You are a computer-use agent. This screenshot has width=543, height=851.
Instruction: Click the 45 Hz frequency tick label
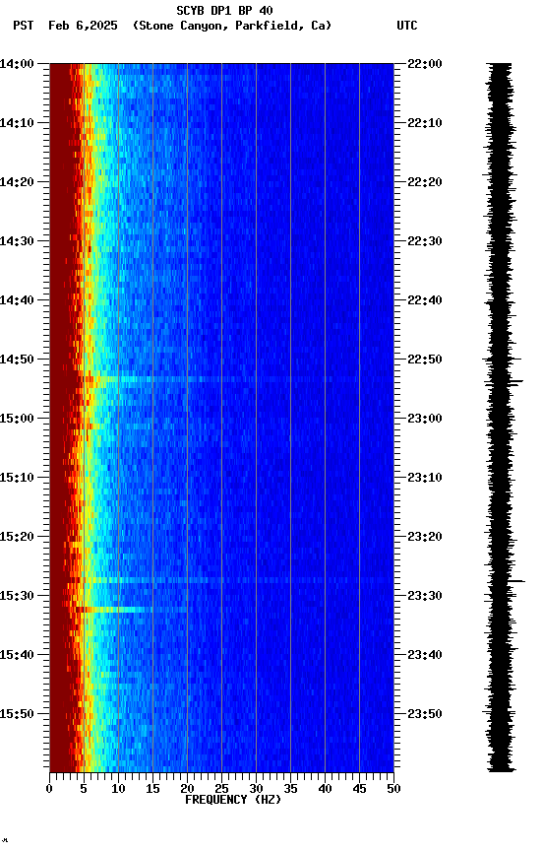pos(359,789)
